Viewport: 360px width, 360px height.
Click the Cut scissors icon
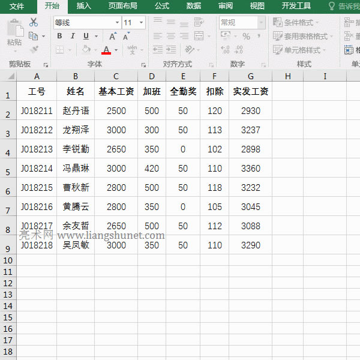pos(33,22)
